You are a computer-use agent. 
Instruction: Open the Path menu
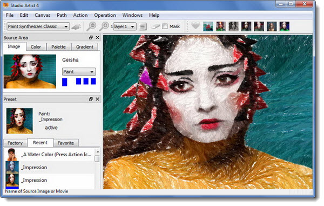point(62,15)
